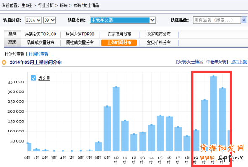Open the month 09 dropdown
The height and width of the screenshot is (167, 248).
[50, 20]
